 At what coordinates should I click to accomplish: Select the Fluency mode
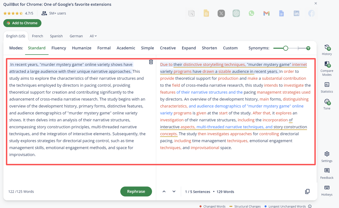[x=59, y=48]
